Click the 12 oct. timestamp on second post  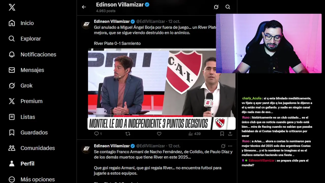coord(174,146)
